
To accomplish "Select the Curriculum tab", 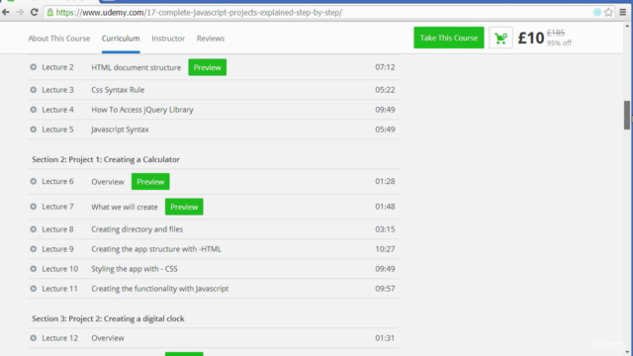I will (x=121, y=39).
